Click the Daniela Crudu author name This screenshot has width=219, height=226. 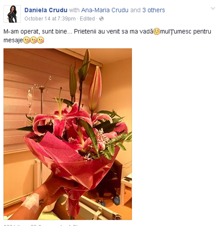[x=46, y=10]
